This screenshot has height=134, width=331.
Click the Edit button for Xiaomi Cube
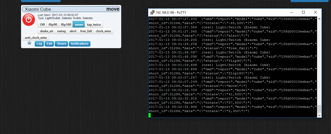49,44
